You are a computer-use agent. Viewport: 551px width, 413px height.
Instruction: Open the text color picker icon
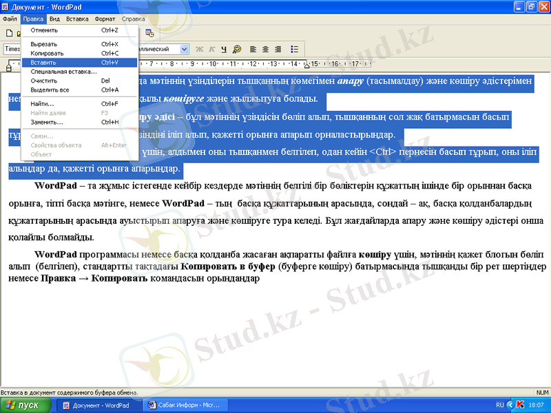point(237,49)
